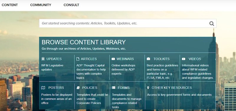The width and height of the screenshot is (236, 111).
Task: Click the Policies book icon
Action: 78,88
